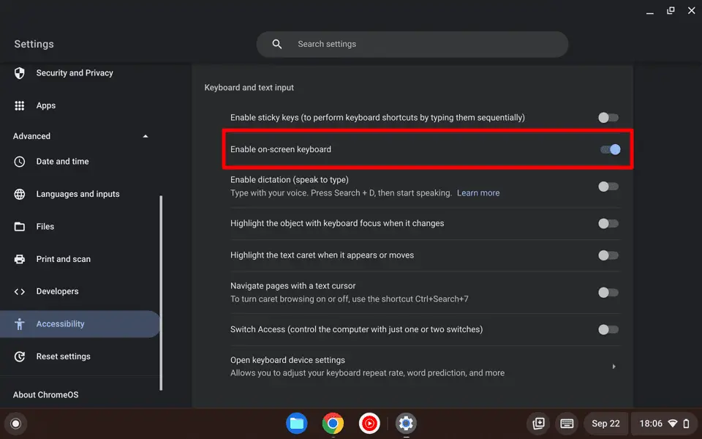Viewport: 702px width, 439px height.
Task: Go to Languages and inputs settings
Action: coord(78,194)
